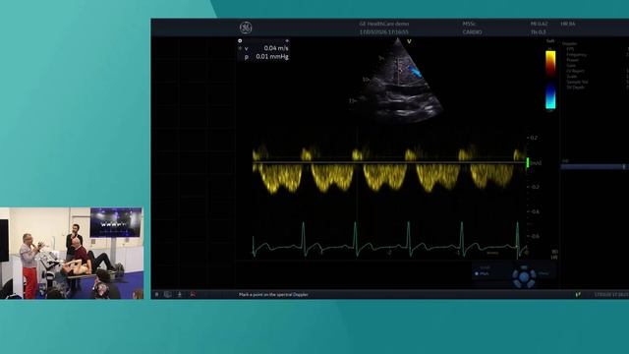Click the blue color flow region in sector
This screenshot has height=354, width=629.
415,73
